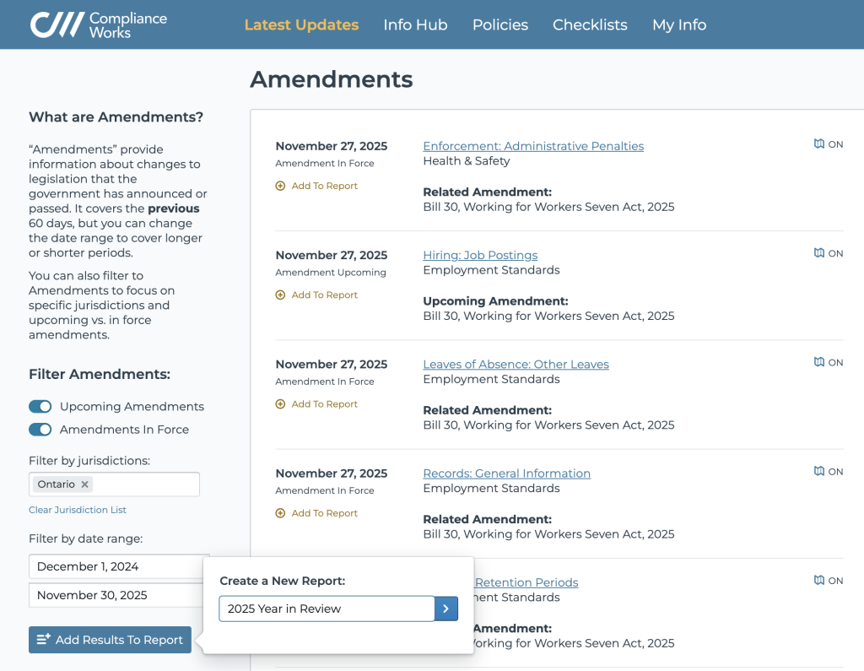This screenshot has width=864, height=671.
Task: Click Clear Jurisdiction List
Action: [77, 510]
